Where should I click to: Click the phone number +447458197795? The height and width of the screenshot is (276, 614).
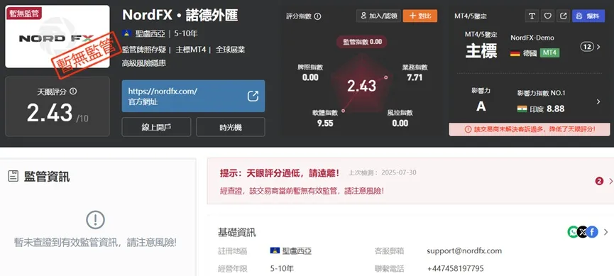pos(456,269)
